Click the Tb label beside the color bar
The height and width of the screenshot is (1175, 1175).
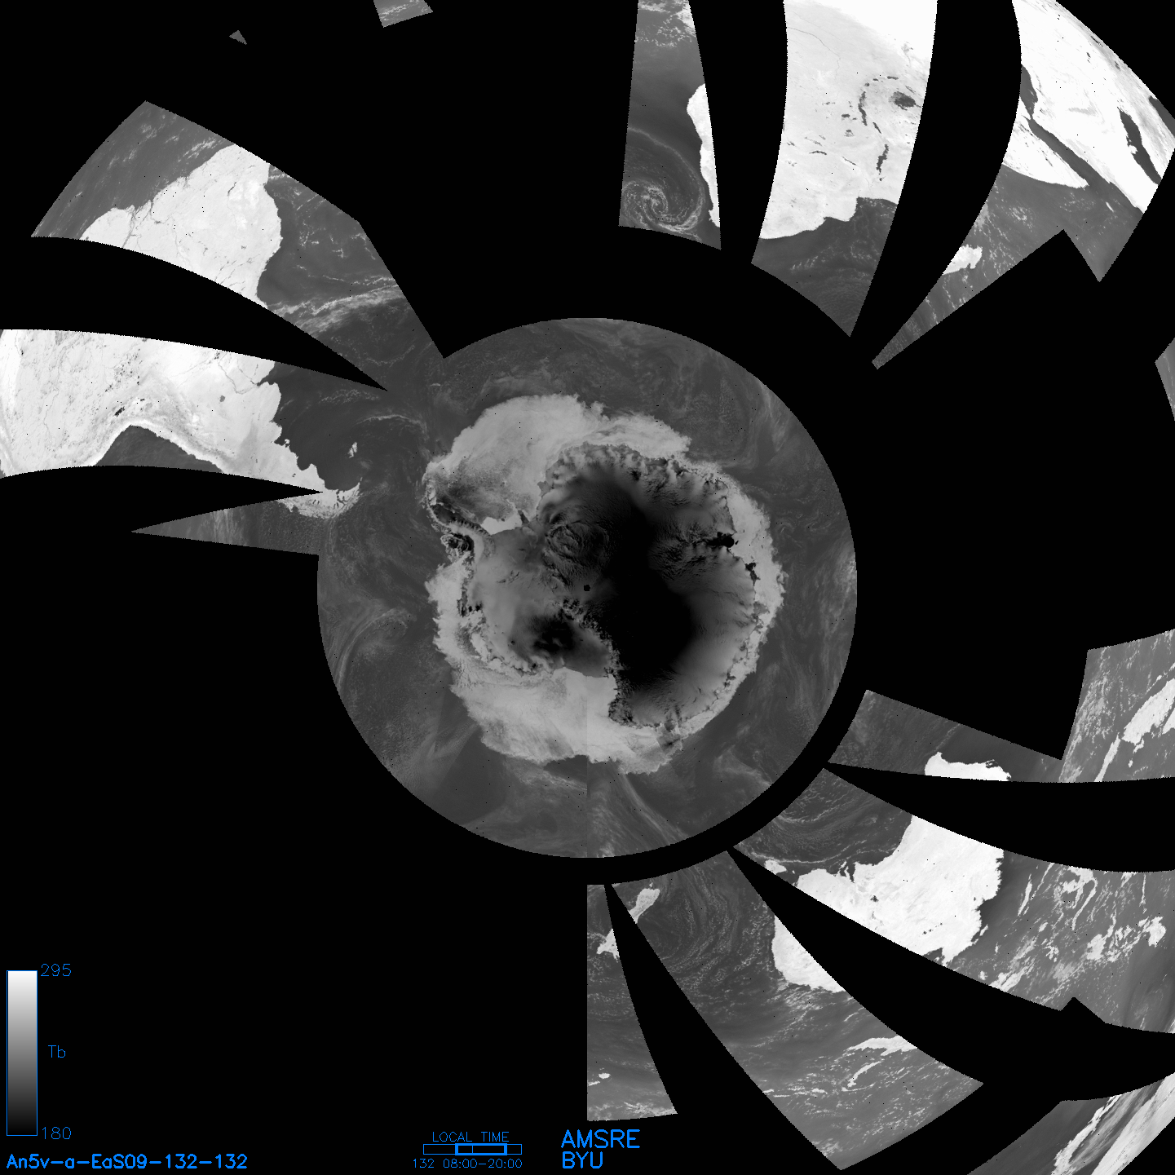tap(56, 1052)
